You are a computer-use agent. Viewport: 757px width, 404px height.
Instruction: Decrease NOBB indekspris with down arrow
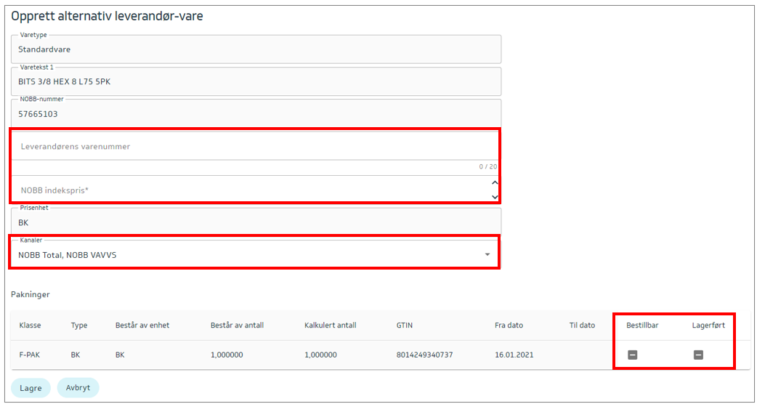495,196
